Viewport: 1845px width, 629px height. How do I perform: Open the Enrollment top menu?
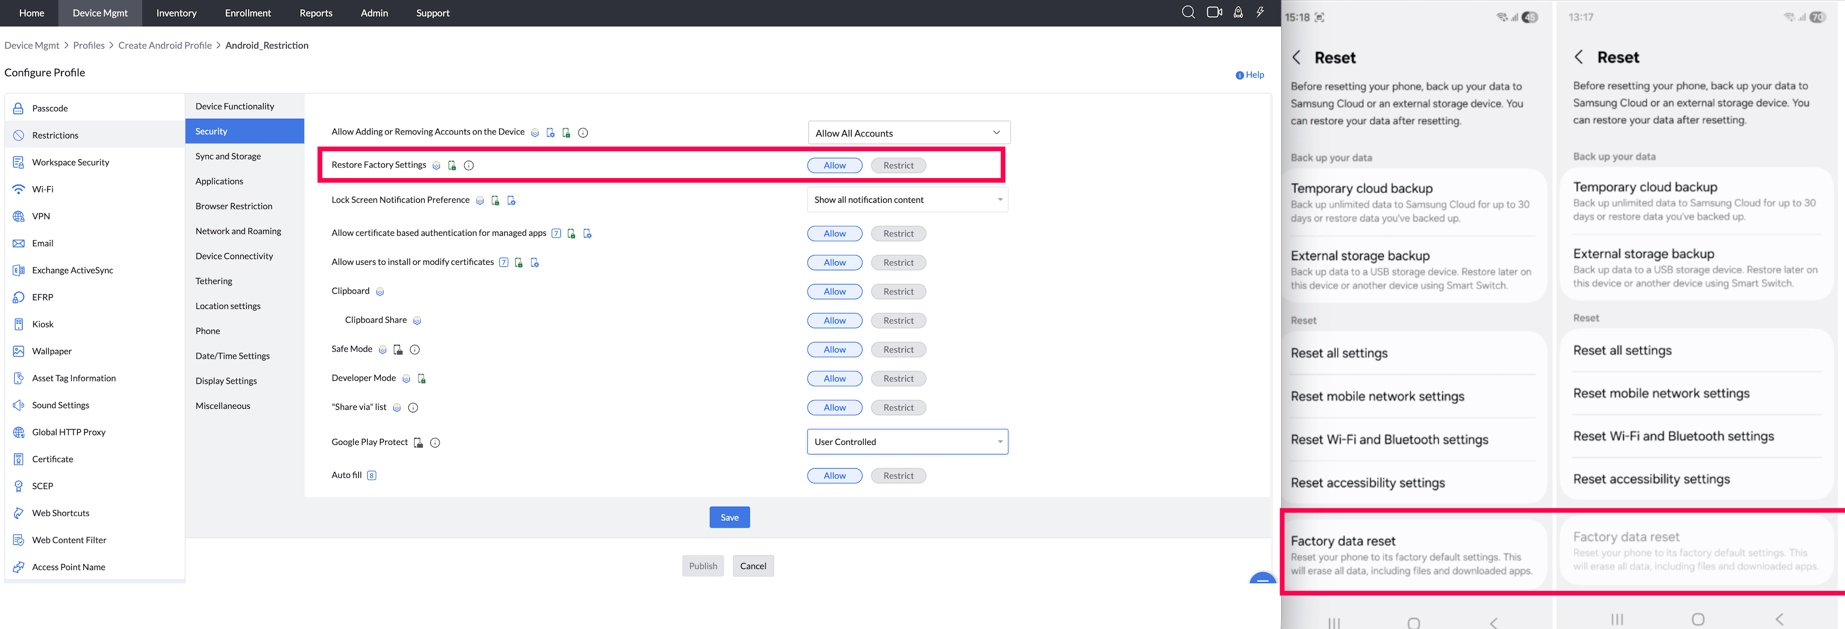(x=248, y=13)
